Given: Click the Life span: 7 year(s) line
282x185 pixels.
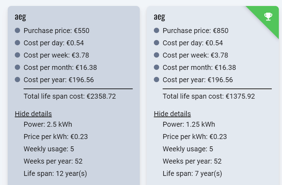Looking at the screenshot, I should 192,173.
